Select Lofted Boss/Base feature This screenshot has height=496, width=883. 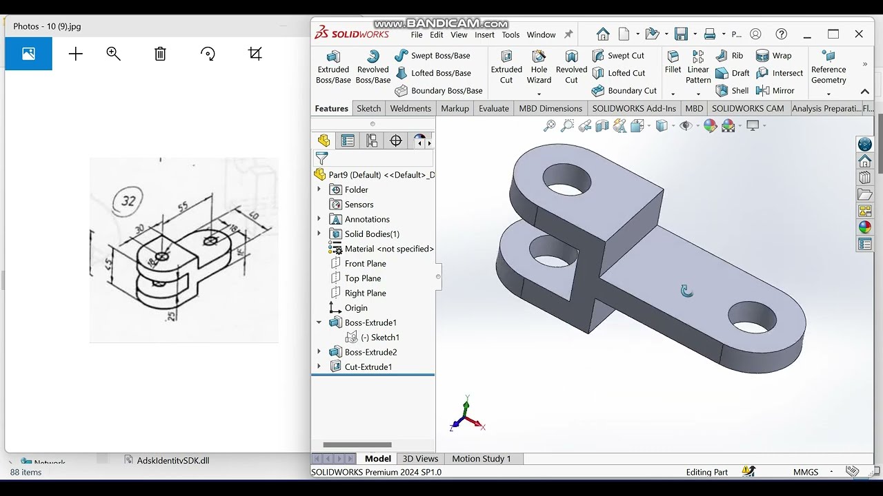433,73
